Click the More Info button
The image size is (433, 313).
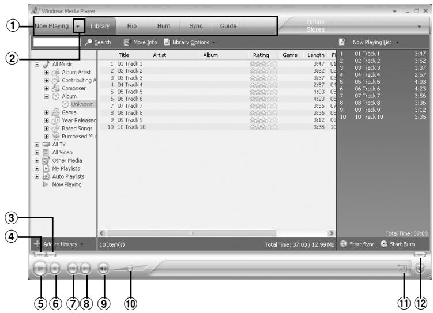pos(140,42)
